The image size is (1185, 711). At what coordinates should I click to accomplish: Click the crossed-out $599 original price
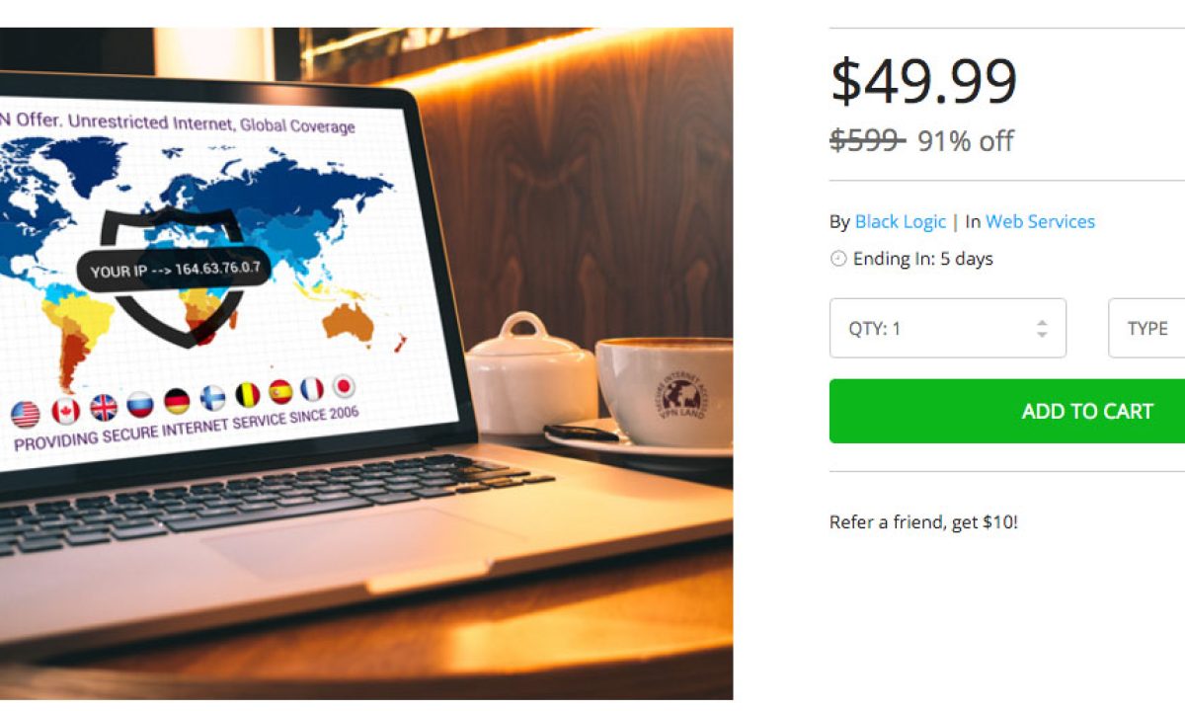coord(867,140)
